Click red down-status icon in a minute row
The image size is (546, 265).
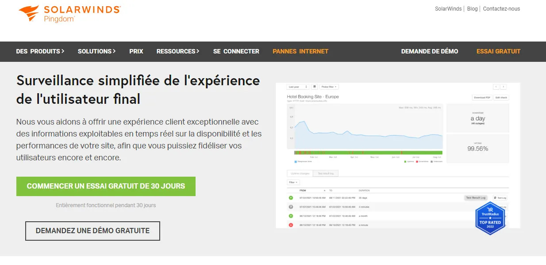[291, 225]
